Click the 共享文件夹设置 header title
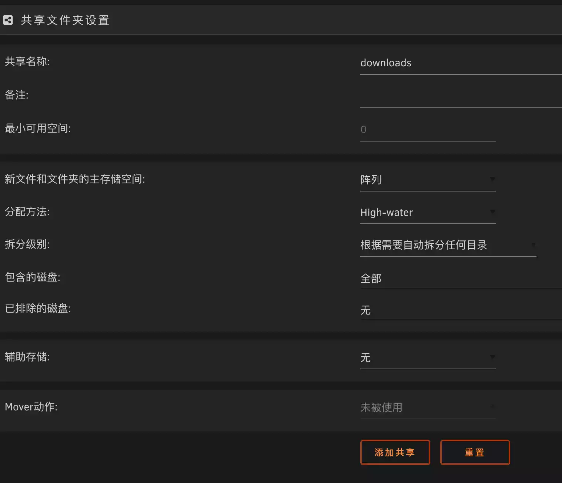 [65, 20]
